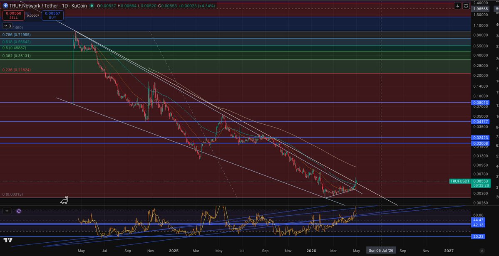499x256 pixels.
Task: Click the high price H0.00564 value
Action: pos(127,6)
